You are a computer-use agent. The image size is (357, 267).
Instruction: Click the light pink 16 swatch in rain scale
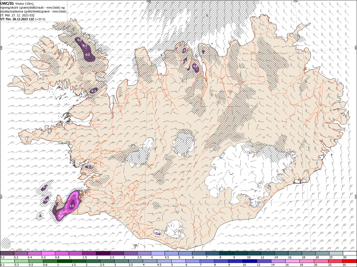click(292, 261)
